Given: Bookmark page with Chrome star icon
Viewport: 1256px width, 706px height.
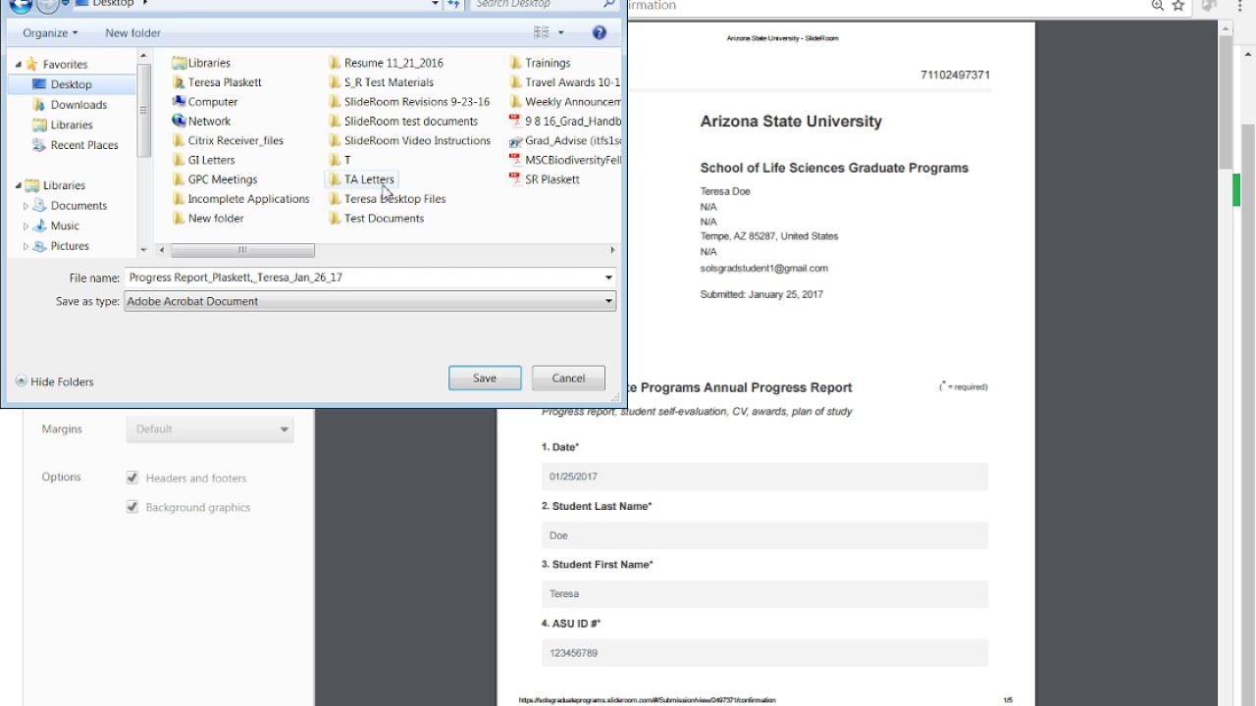Looking at the screenshot, I should 1178,6.
